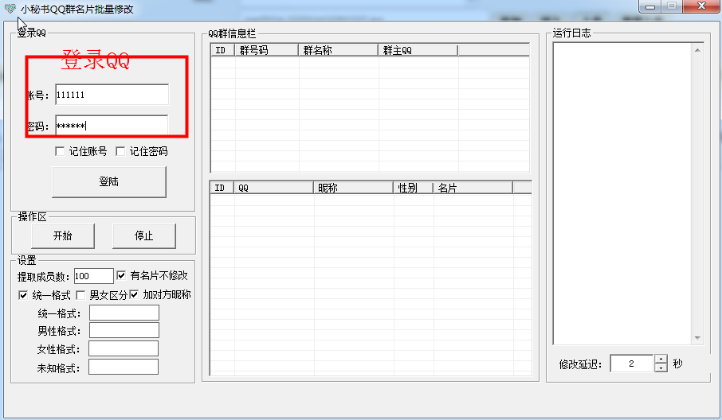The width and height of the screenshot is (722, 420).
Task: Click the 修改延迟 value field
Action: pyautogui.click(x=632, y=364)
